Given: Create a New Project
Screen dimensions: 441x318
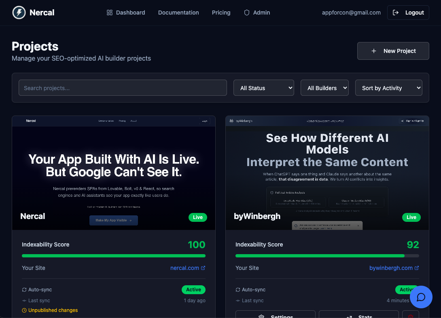Looking at the screenshot, I should (393, 51).
